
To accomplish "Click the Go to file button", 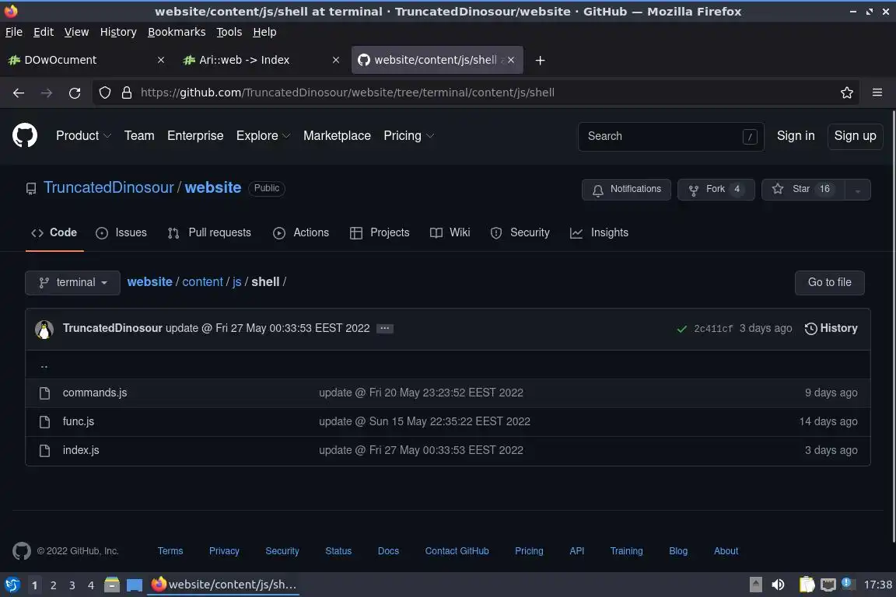I will (829, 283).
